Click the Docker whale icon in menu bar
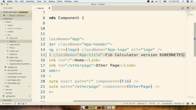196x110 pixels. (x=152, y=1)
